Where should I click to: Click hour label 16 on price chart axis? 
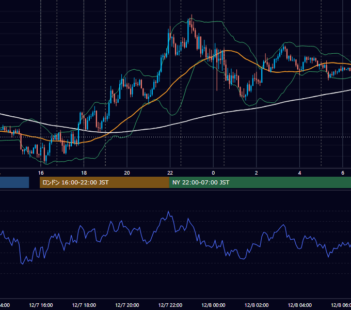tap(41, 173)
